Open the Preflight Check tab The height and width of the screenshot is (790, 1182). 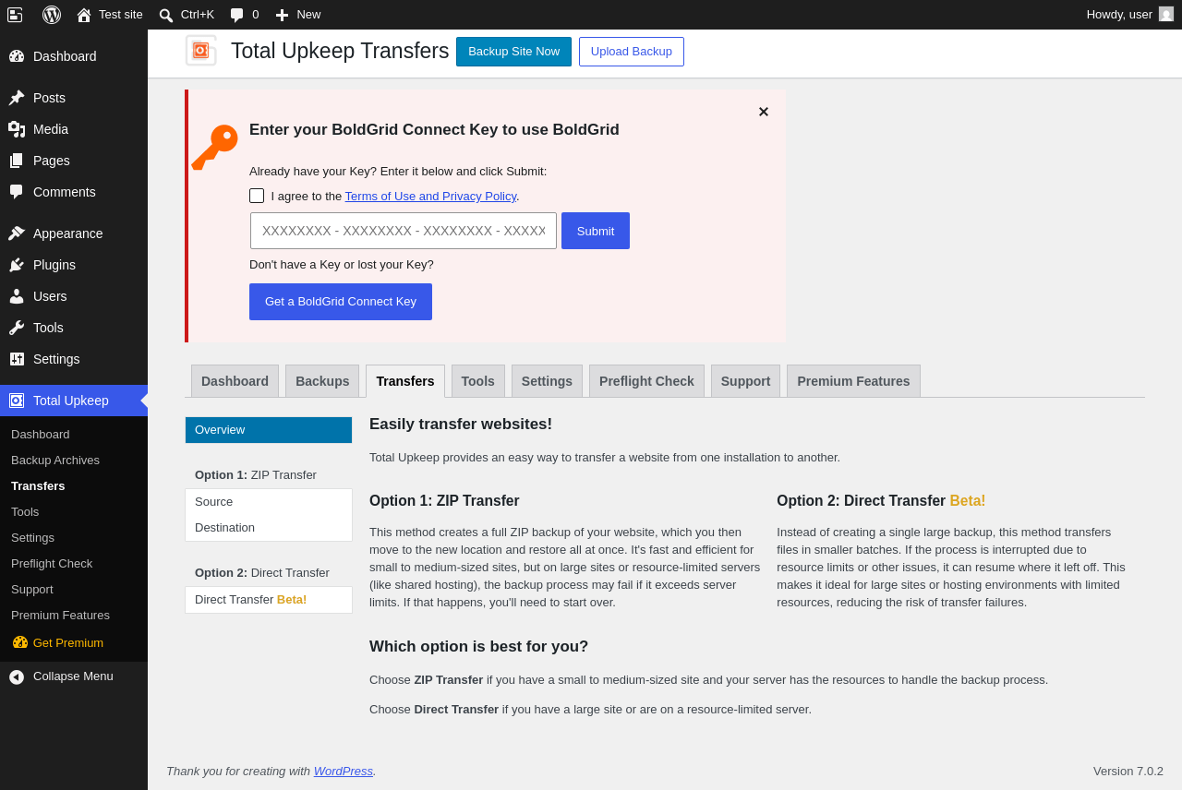(646, 381)
